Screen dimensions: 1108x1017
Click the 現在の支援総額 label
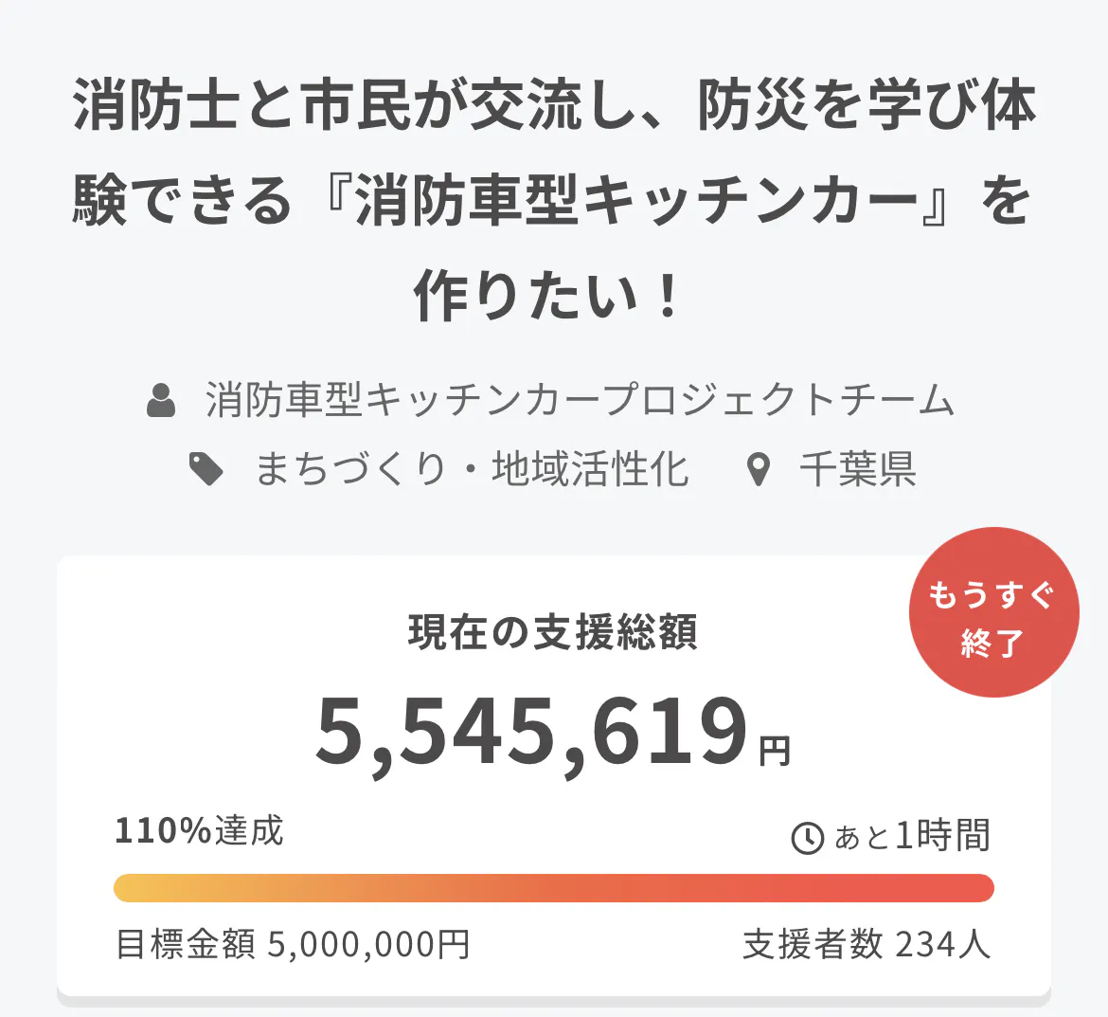pos(553,632)
